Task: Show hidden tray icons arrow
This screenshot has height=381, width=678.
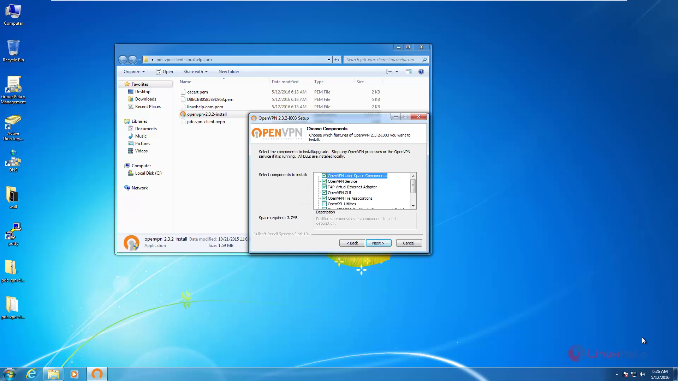Action: 617,374
